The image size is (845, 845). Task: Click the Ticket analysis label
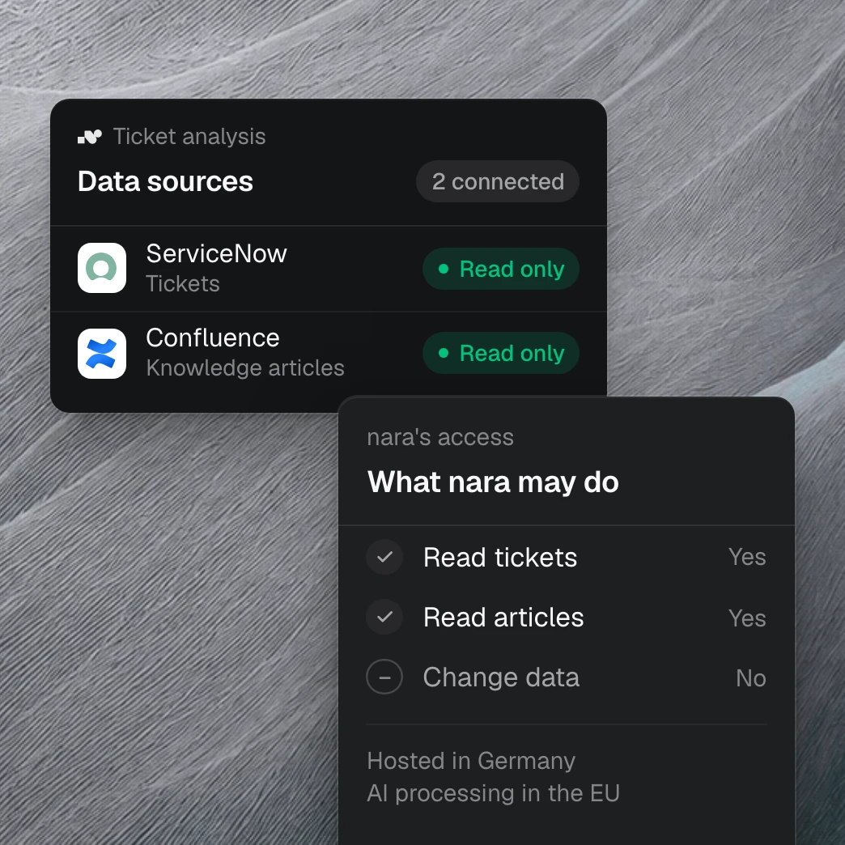(x=189, y=137)
